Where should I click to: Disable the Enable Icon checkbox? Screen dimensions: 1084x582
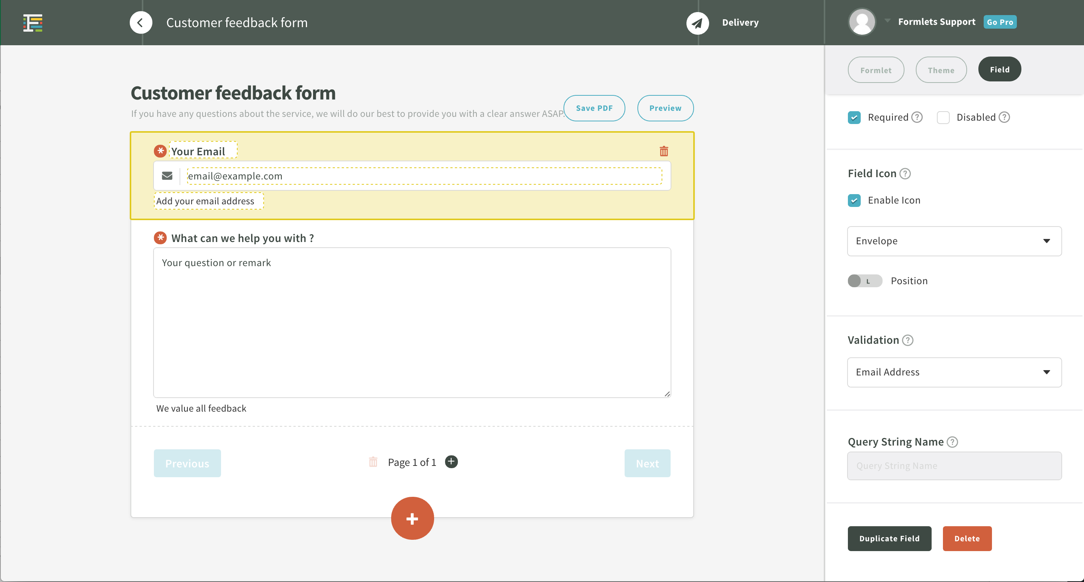coord(854,200)
